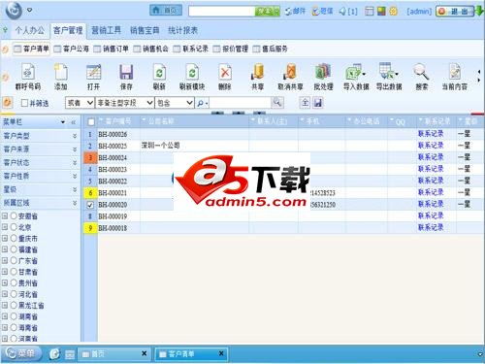
Task: Select the 广东省 radio button
Action: tap(14, 261)
